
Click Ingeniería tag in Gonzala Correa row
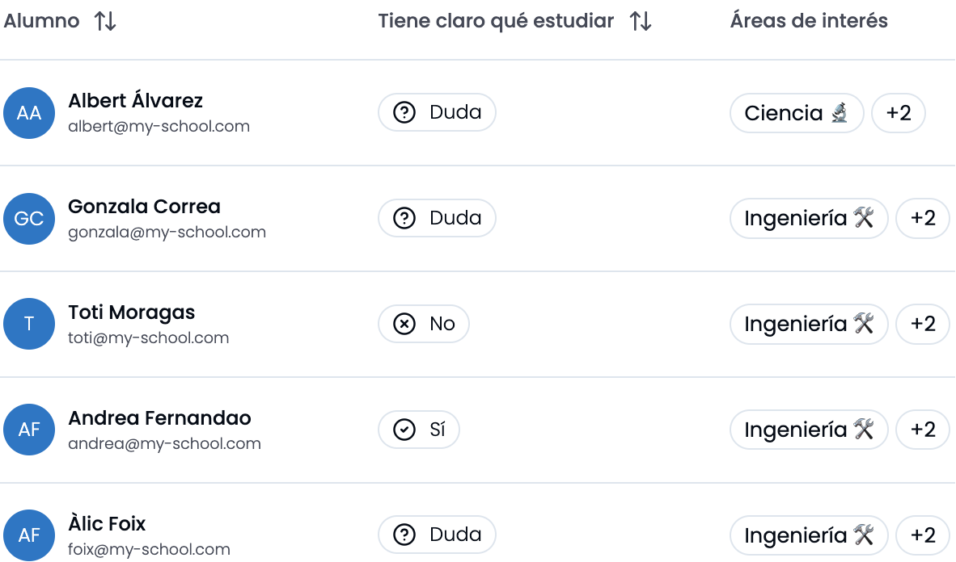(809, 218)
